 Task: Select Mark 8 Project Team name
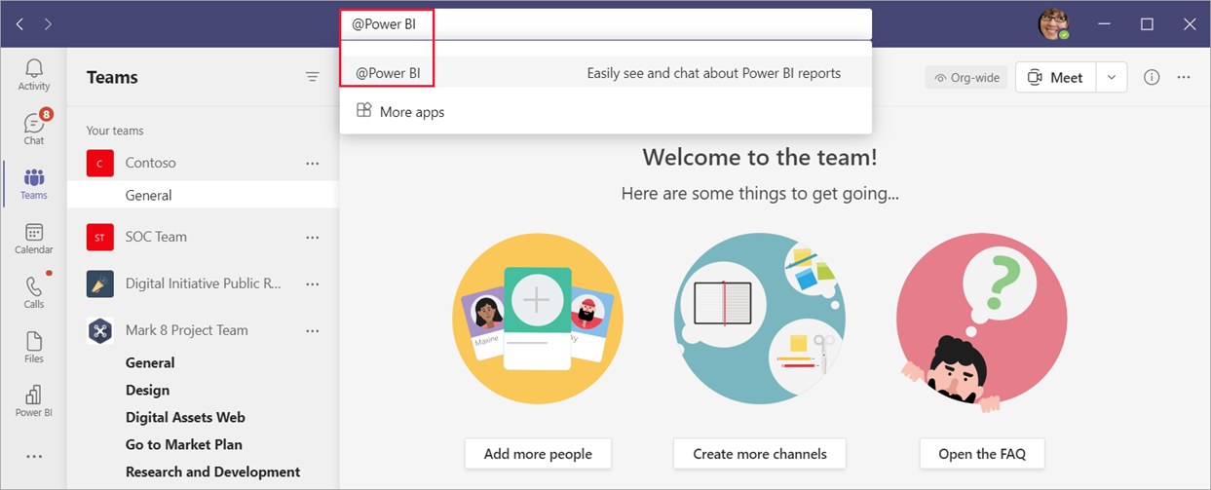187,330
